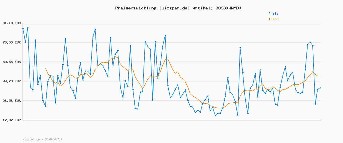Click the first blue price data point

[x=23, y=28]
